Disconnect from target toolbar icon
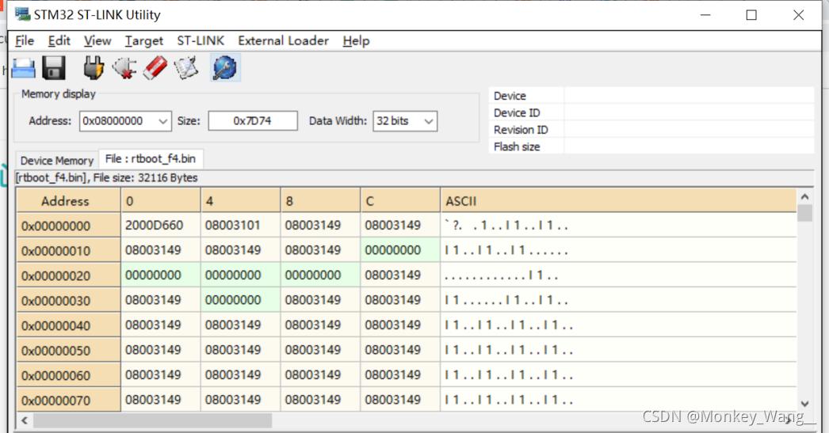This screenshot has height=433, width=829. pos(124,68)
